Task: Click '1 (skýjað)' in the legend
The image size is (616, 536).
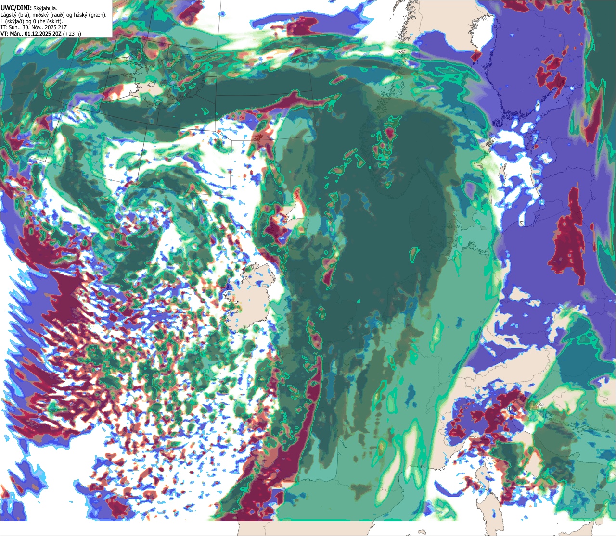Action: [12, 22]
